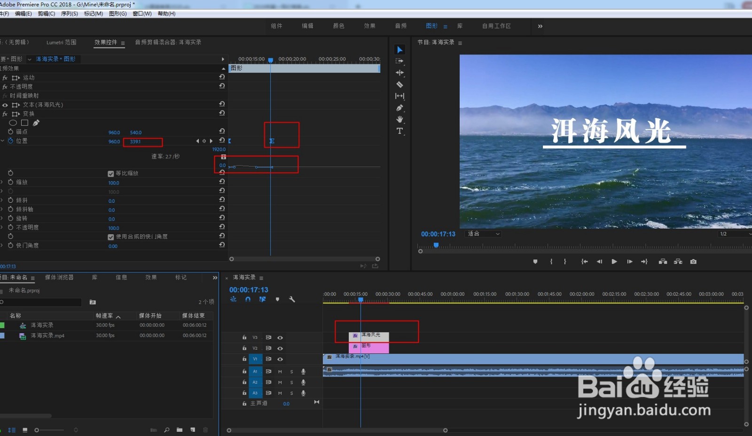Viewport: 752px width, 436px height.
Task: Open timeline settings wrench
Action: tap(292, 299)
